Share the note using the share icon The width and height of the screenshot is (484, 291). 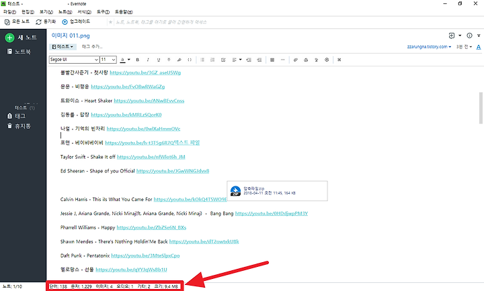click(x=452, y=36)
